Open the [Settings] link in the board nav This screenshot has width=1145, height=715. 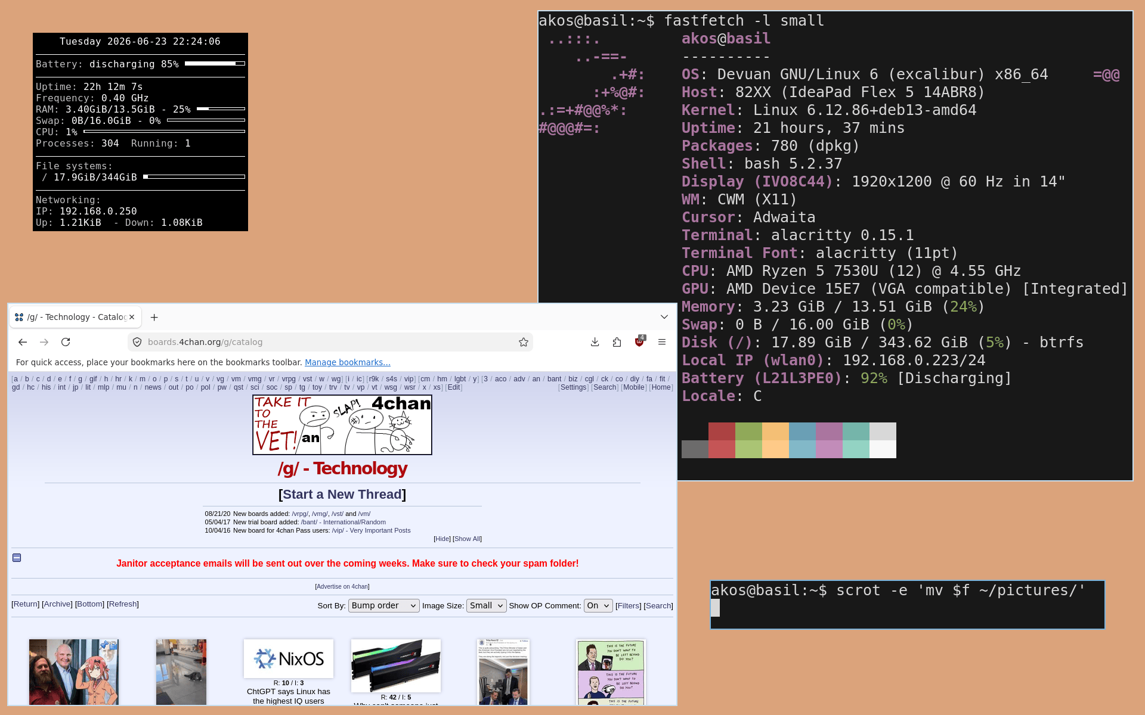click(574, 387)
